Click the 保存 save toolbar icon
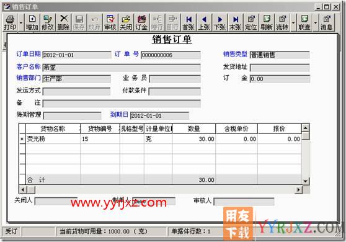This screenshot has height=242, width=346. tap(79, 22)
